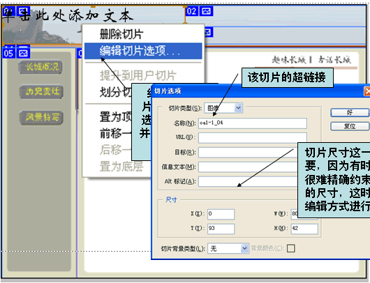Expand the 切片背景类型 dropdown
Image resolution: width=370 pixels, height=283 pixels.
(x=244, y=248)
